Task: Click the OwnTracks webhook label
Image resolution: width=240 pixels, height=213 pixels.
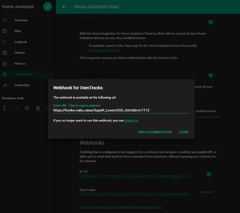Action: [87, 190]
